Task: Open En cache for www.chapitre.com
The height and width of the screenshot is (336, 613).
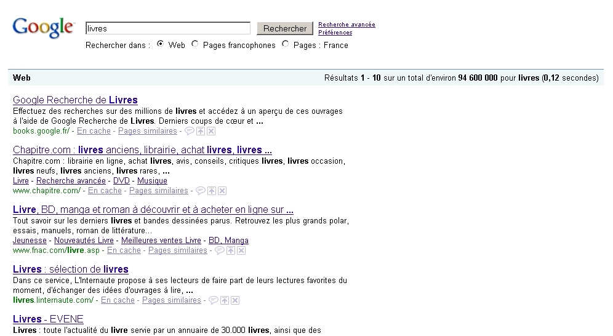Action: click(x=105, y=191)
